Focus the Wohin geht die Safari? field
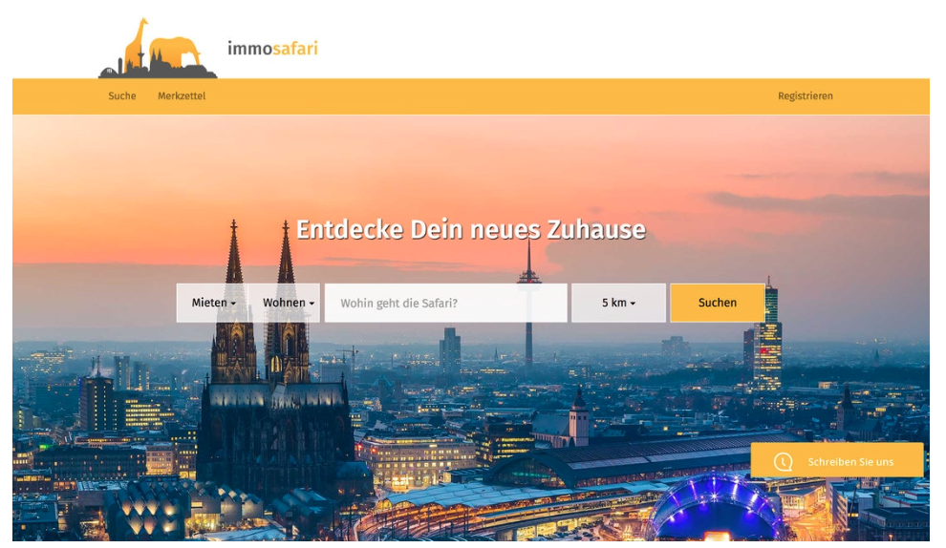Screen dimensions: 946x548 click(446, 303)
